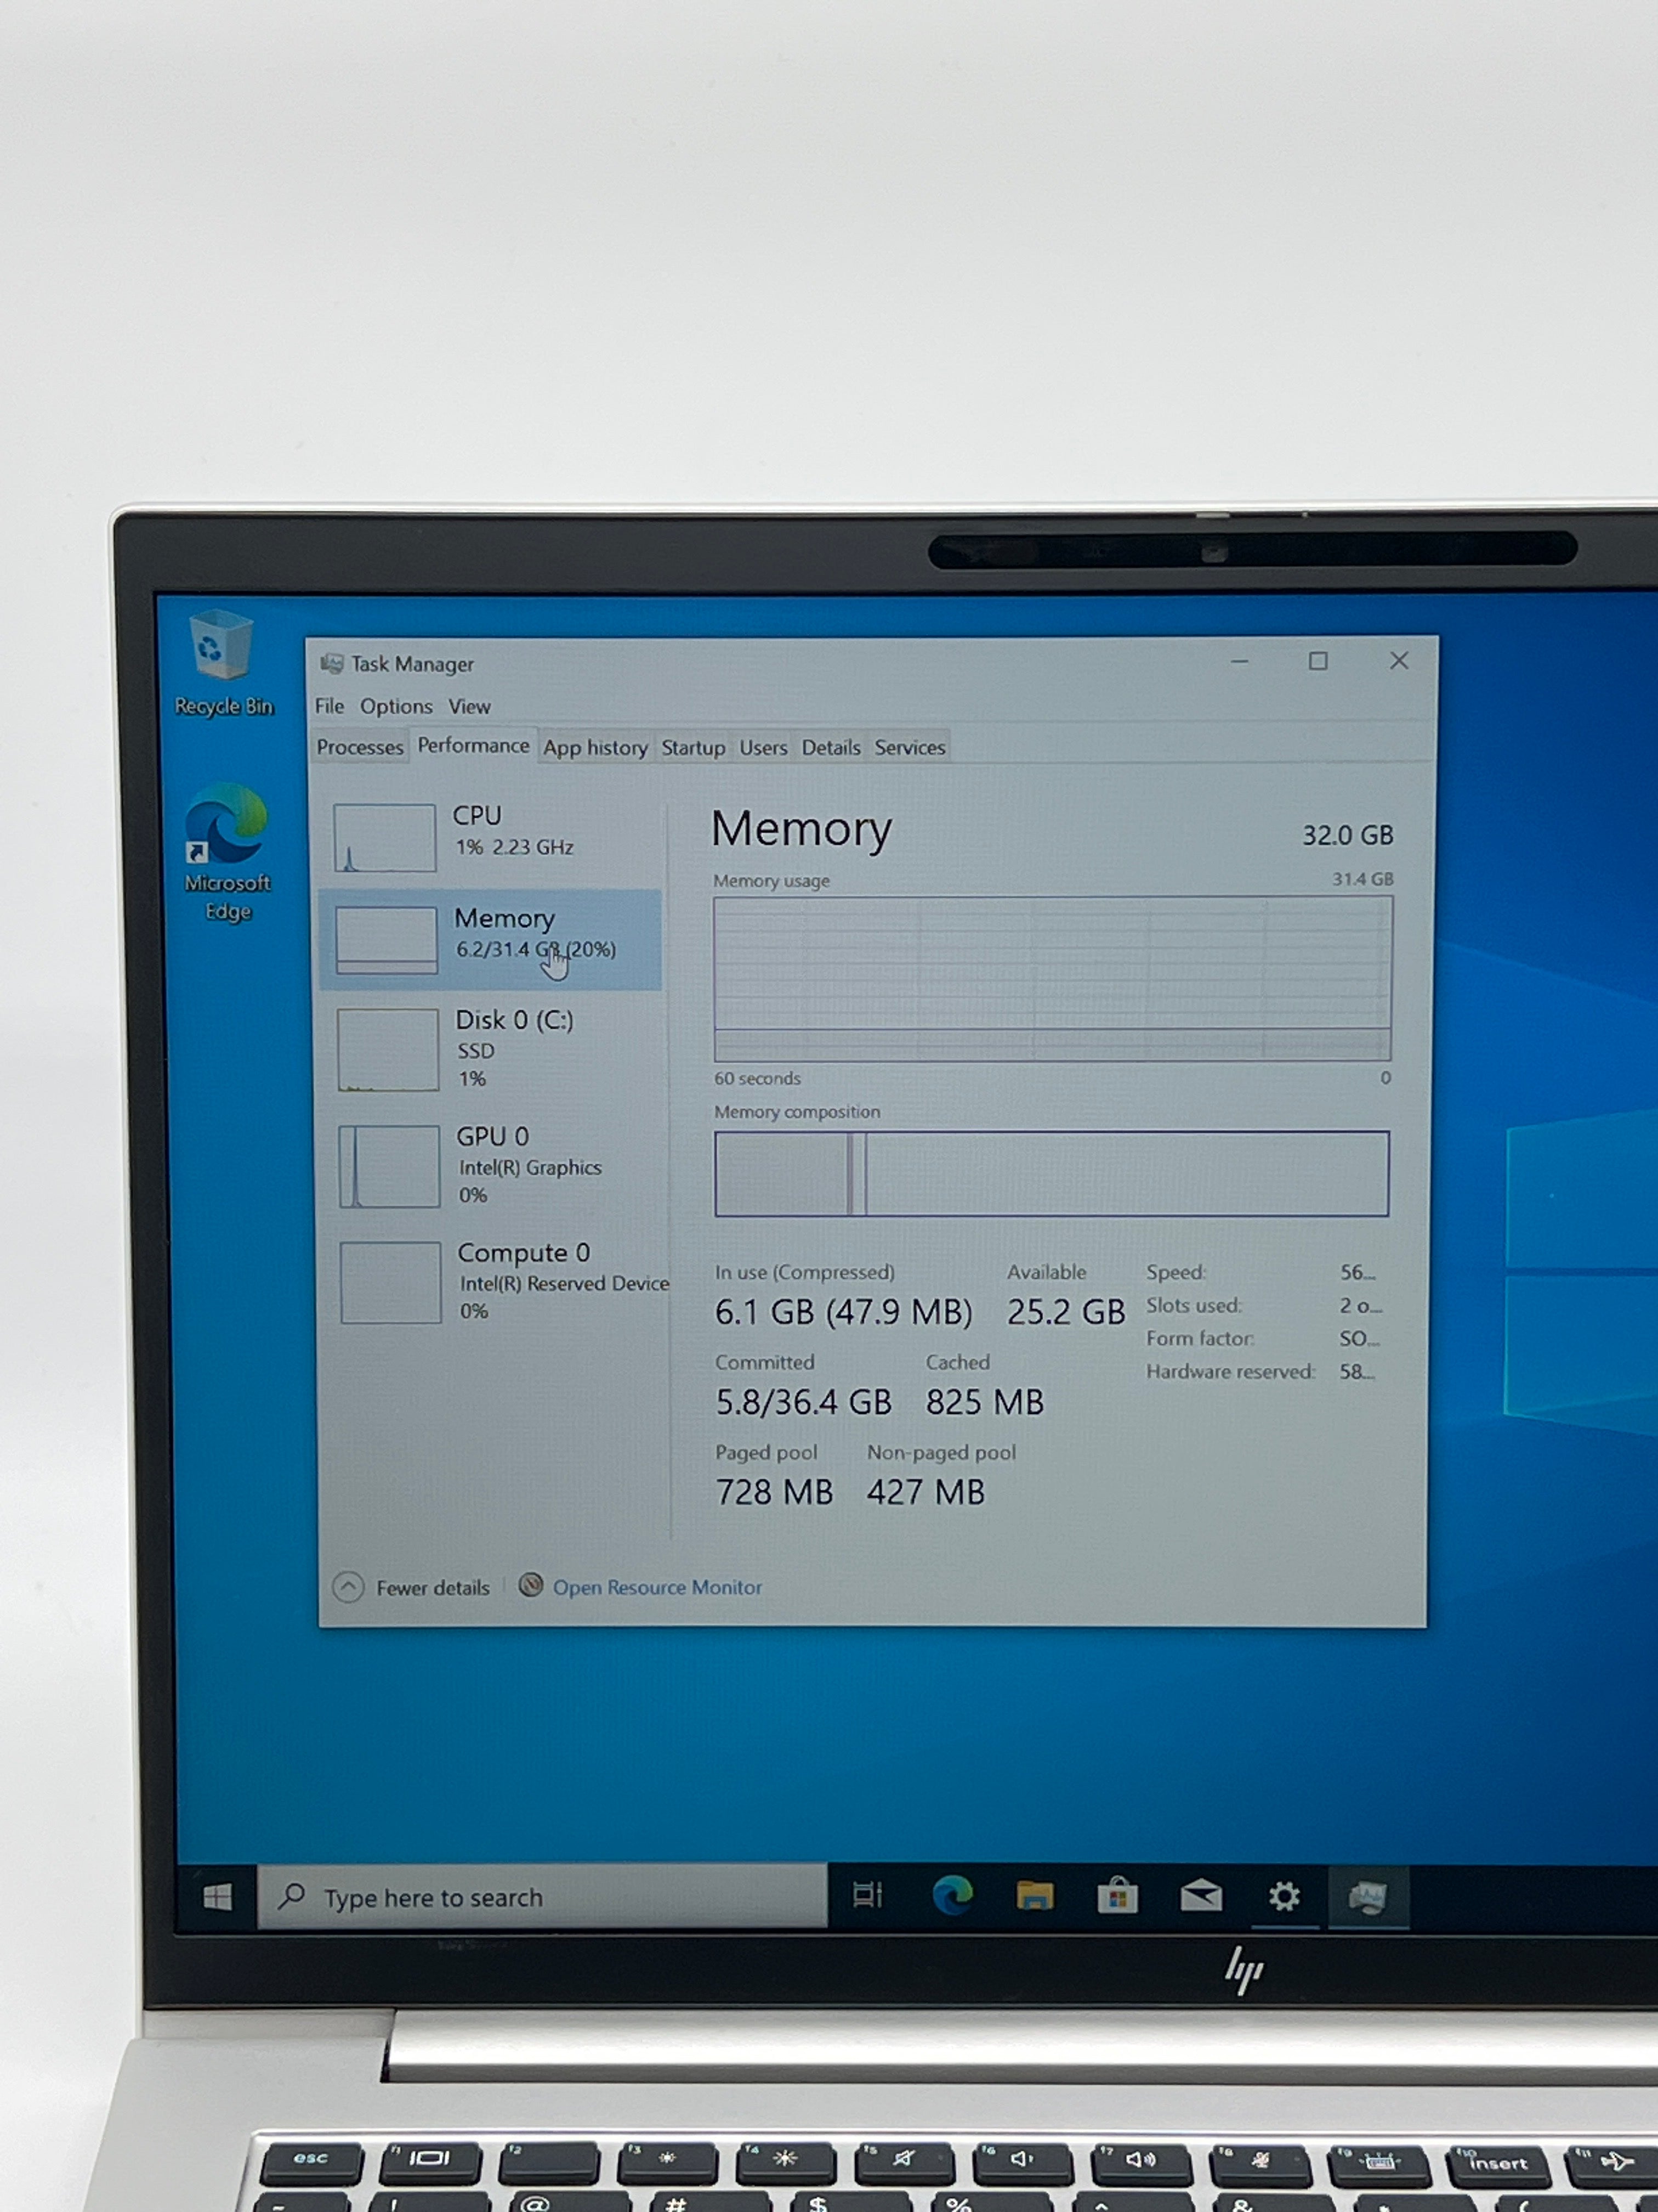
Task: Click the Compute 0 mini graph thumbnail
Action: click(x=390, y=1282)
